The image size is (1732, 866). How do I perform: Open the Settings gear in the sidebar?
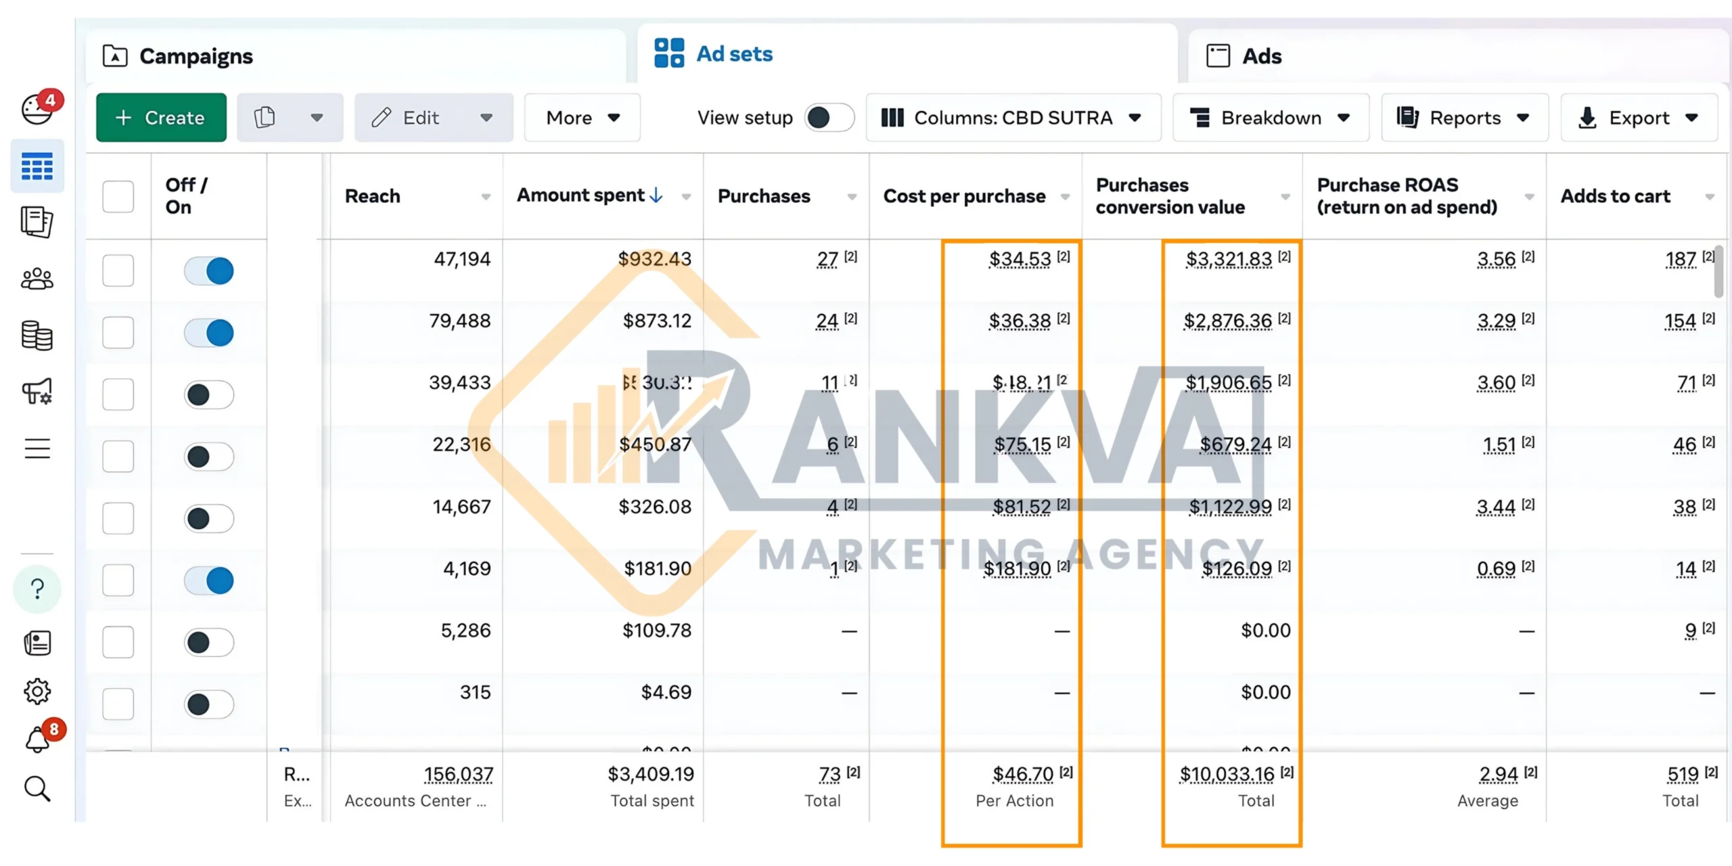click(x=37, y=691)
